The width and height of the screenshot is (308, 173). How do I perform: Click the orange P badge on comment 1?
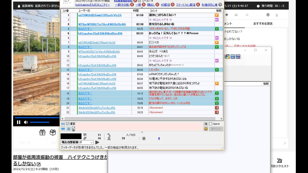click(x=217, y=15)
